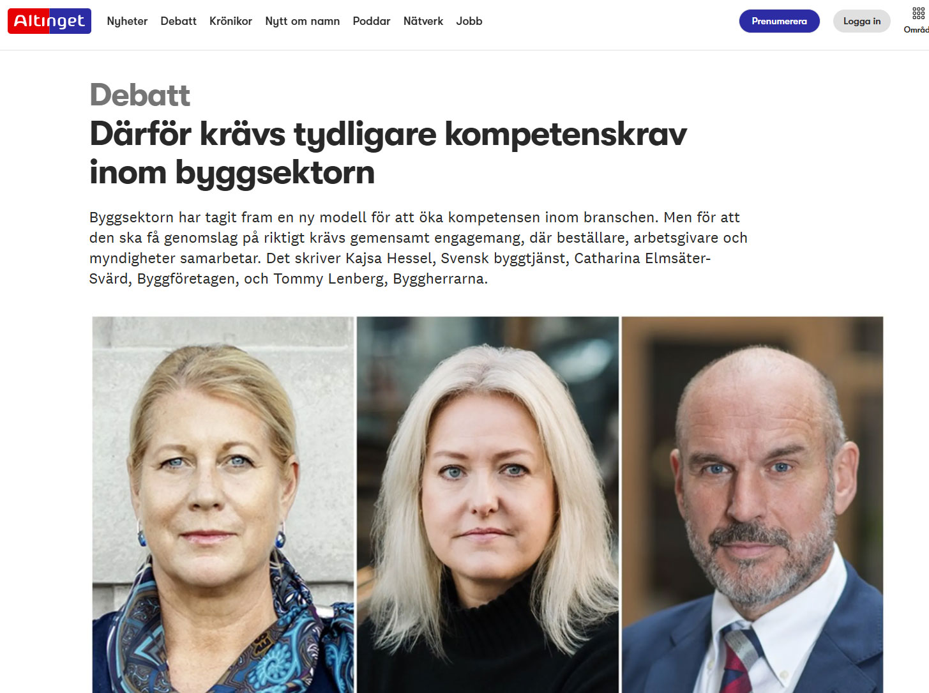929x693 pixels.
Task: Click the portrait of bearded man in suit
Action: coord(752,505)
